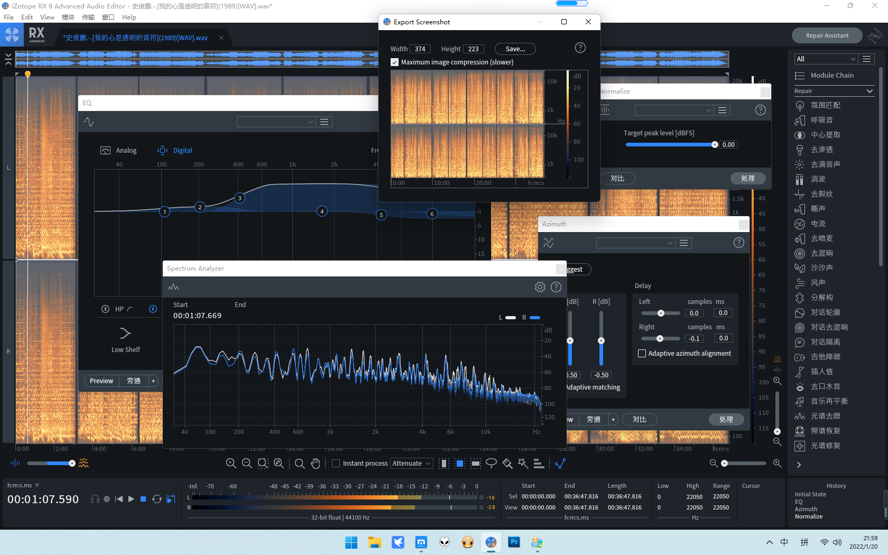The width and height of the screenshot is (888, 555).
Task: Open the View menu
Action: tap(47, 17)
